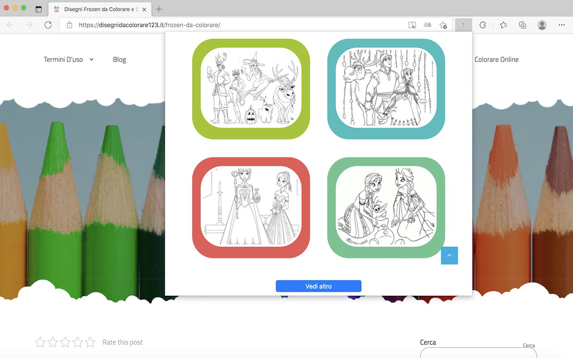Click the Vedi altro button
The image size is (573, 358).
coord(319,286)
